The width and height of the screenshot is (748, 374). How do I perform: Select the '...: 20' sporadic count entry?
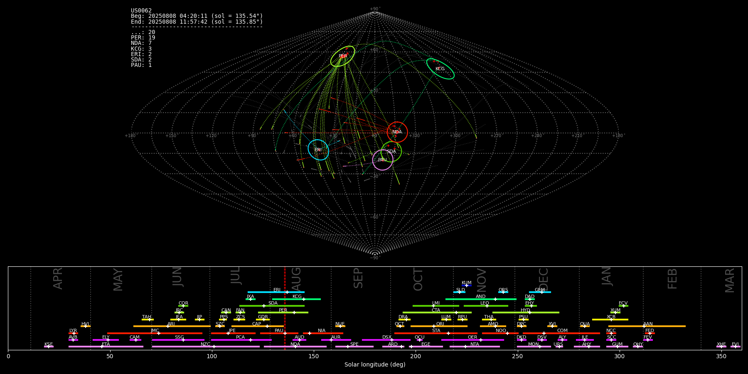[143, 32]
